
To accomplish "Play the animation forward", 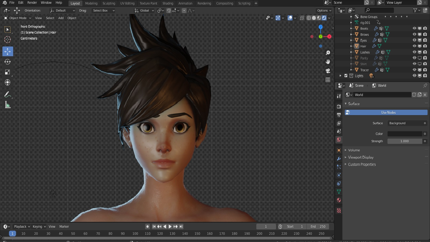I will click(170, 227).
